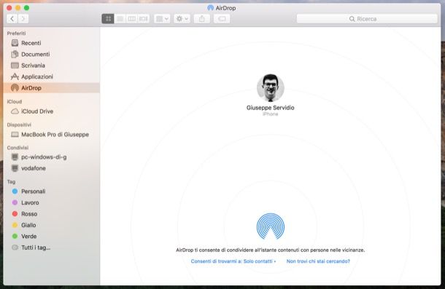Viewport: 445px width, 289px height.
Task: Click the Preferiti section header
Action: [x=17, y=33]
